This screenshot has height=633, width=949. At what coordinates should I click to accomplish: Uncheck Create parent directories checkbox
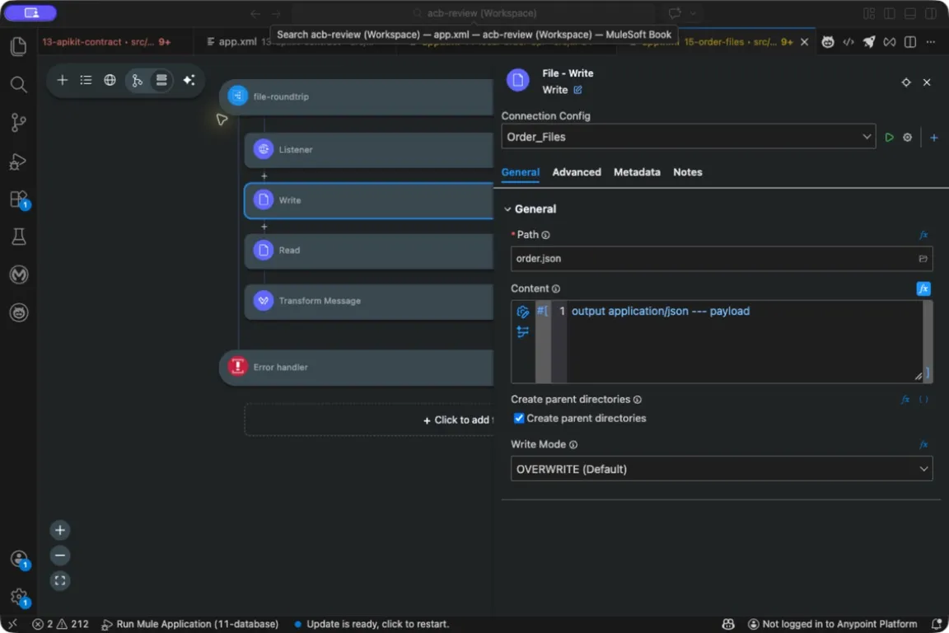point(519,419)
